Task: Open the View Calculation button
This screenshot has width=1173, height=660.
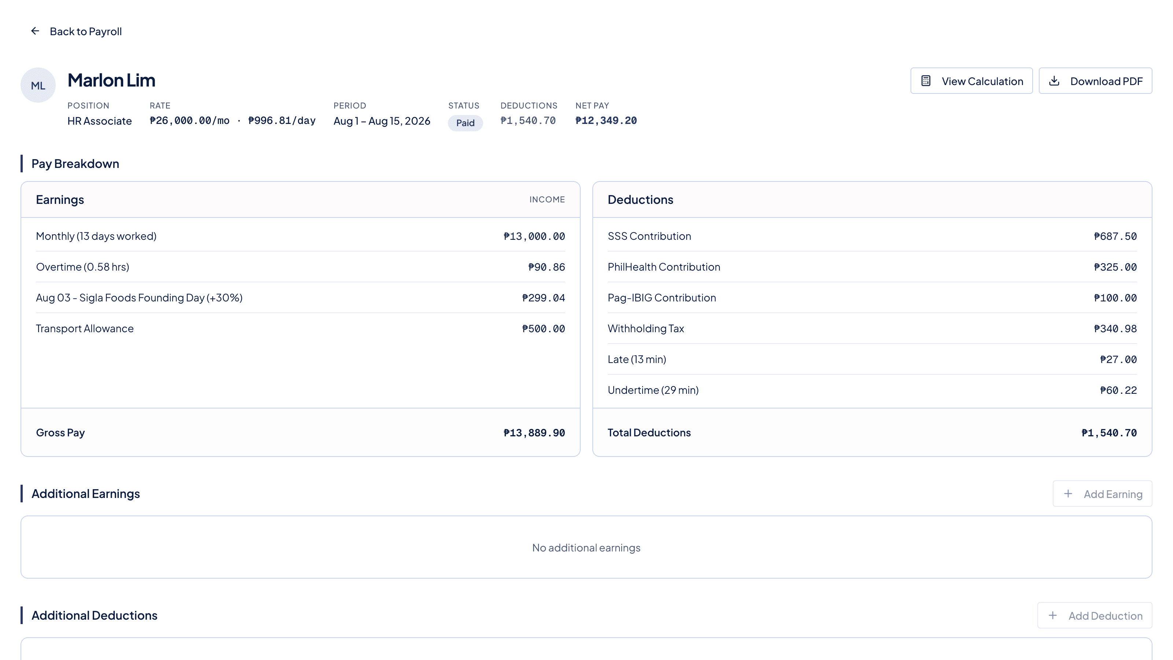Action: [x=971, y=81]
